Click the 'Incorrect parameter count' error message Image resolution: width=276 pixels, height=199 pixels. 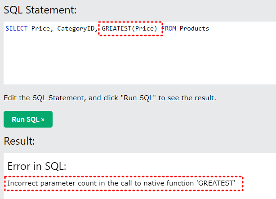coord(121,183)
